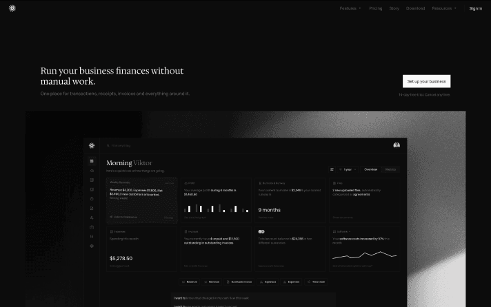The image size is (491, 307).
Task: Click the Profit card's bar chart
Action: coord(217,208)
